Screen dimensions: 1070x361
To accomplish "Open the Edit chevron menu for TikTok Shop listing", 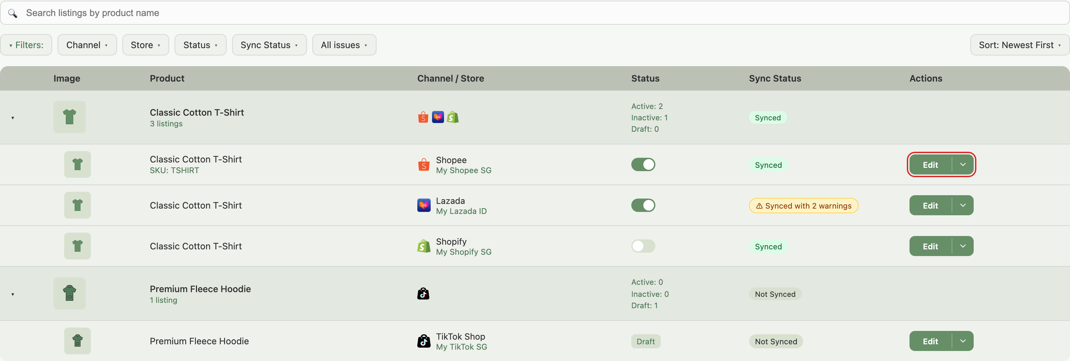I will point(963,341).
